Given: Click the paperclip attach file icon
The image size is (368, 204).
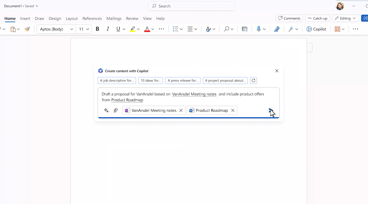Looking at the screenshot, I should click(x=115, y=110).
